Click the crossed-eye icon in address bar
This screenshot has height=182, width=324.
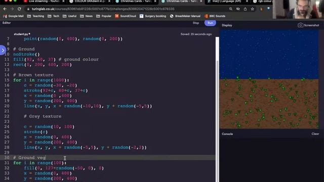click(x=238, y=9)
